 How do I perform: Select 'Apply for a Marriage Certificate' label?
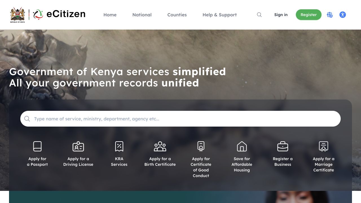click(323, 164)
